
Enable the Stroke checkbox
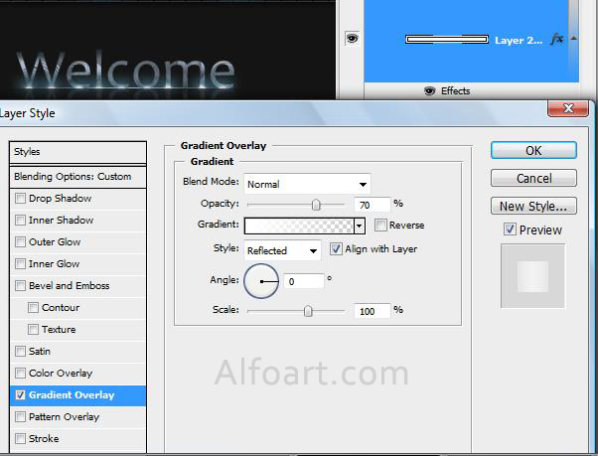click(20, 438)
